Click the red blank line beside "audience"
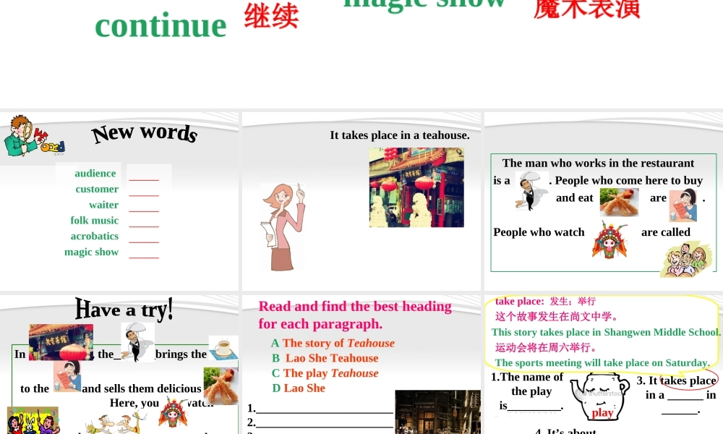Viewport: 723px width, 434px height. tap(144, 179)
